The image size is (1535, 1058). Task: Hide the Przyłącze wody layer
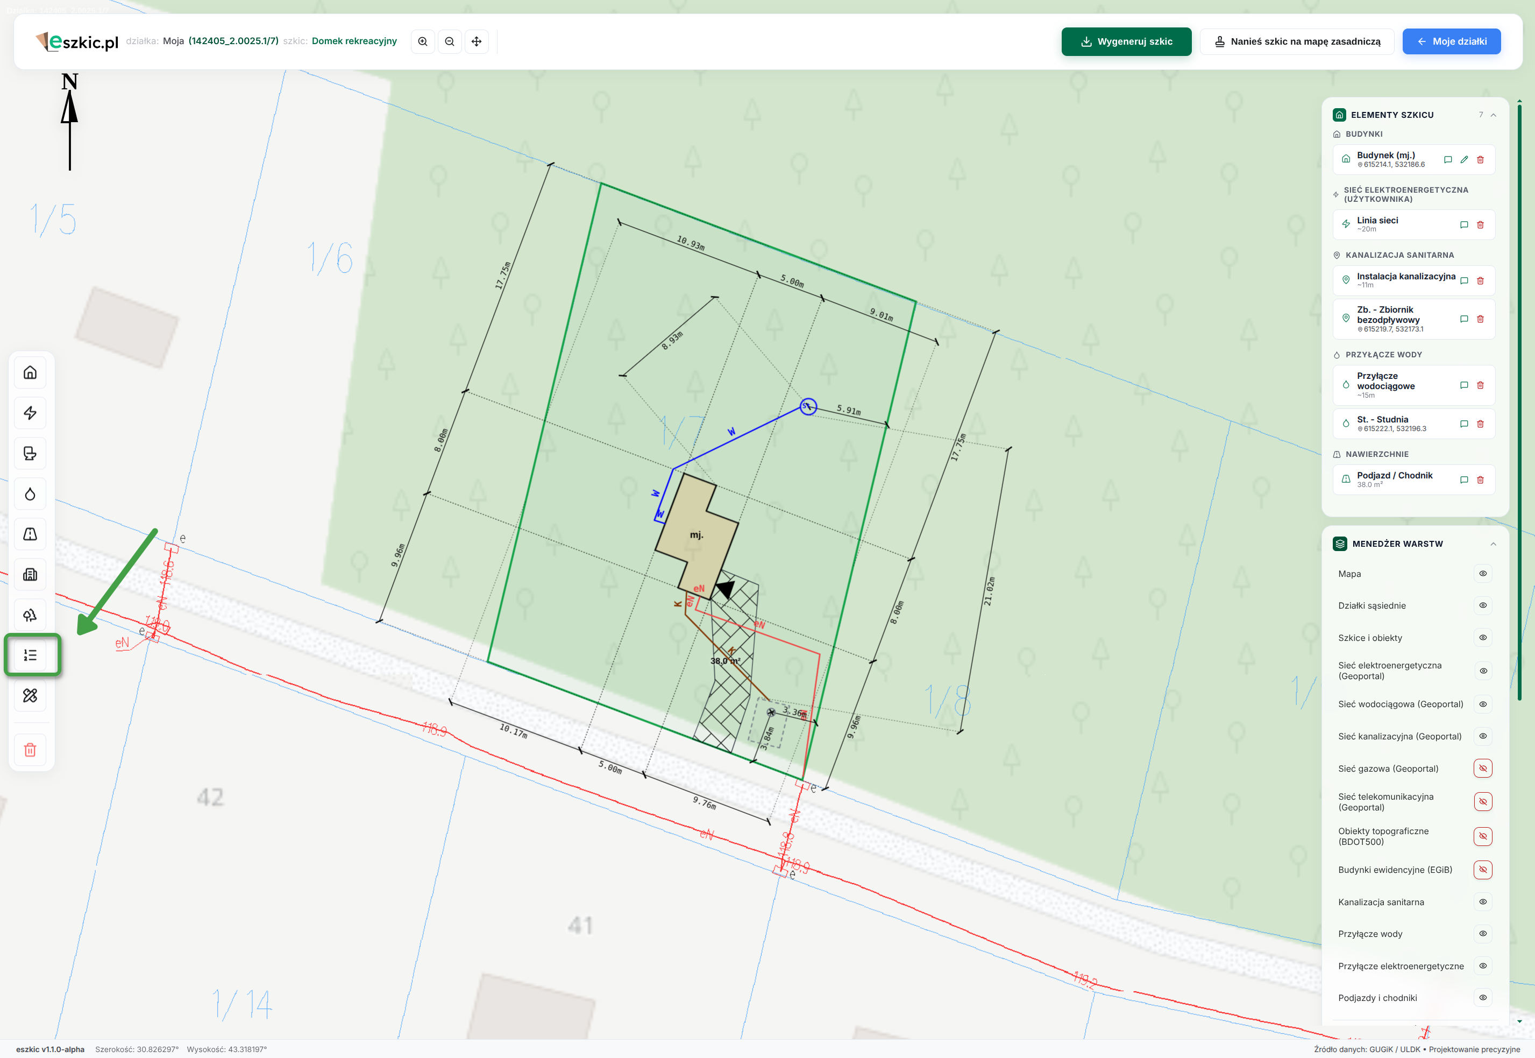point(1483,933)
